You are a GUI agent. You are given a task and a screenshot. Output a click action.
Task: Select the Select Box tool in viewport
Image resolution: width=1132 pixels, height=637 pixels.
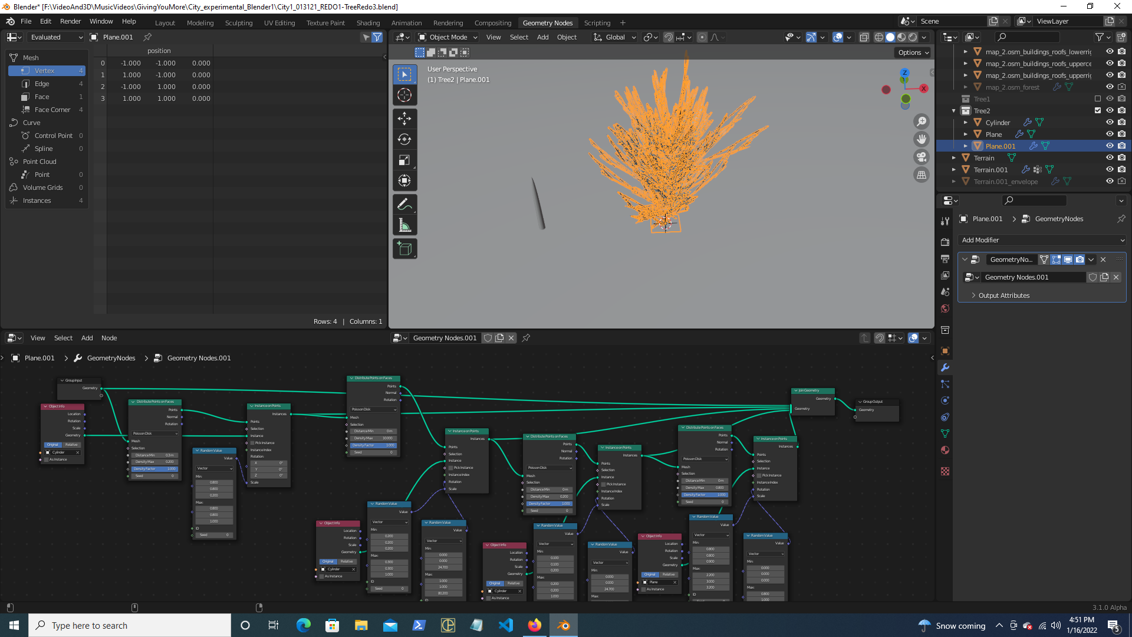[x=404, y=74]
